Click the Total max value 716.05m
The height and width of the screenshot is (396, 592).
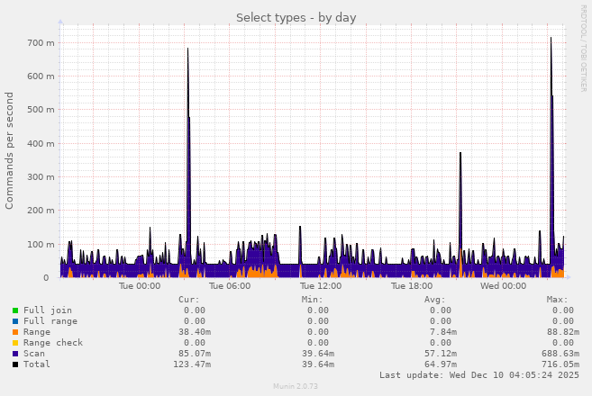tap(560, 364)
